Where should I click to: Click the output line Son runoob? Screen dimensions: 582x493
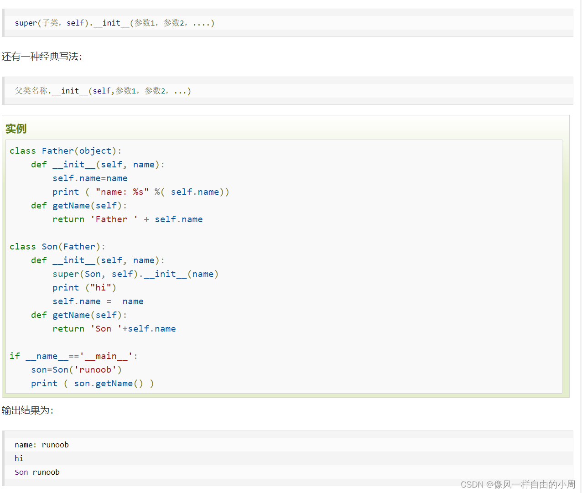(37, 472)
